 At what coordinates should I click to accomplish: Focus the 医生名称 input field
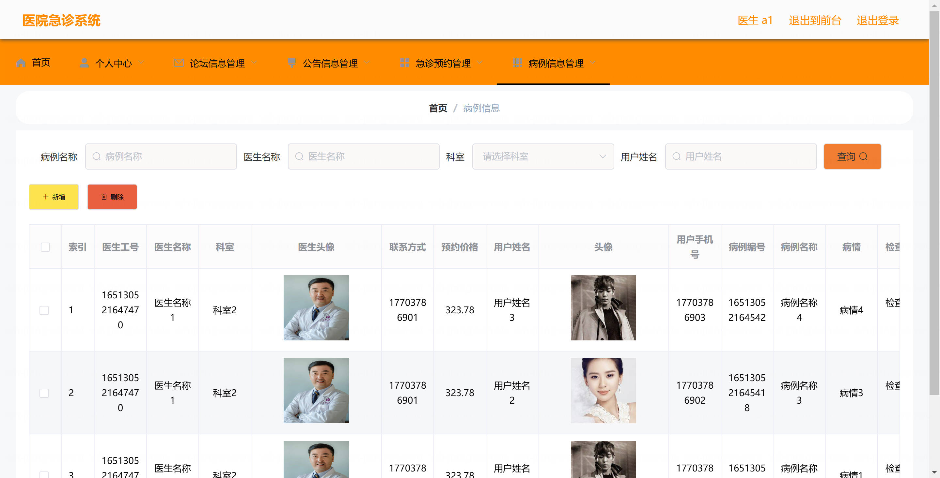[x=364, y=157]
